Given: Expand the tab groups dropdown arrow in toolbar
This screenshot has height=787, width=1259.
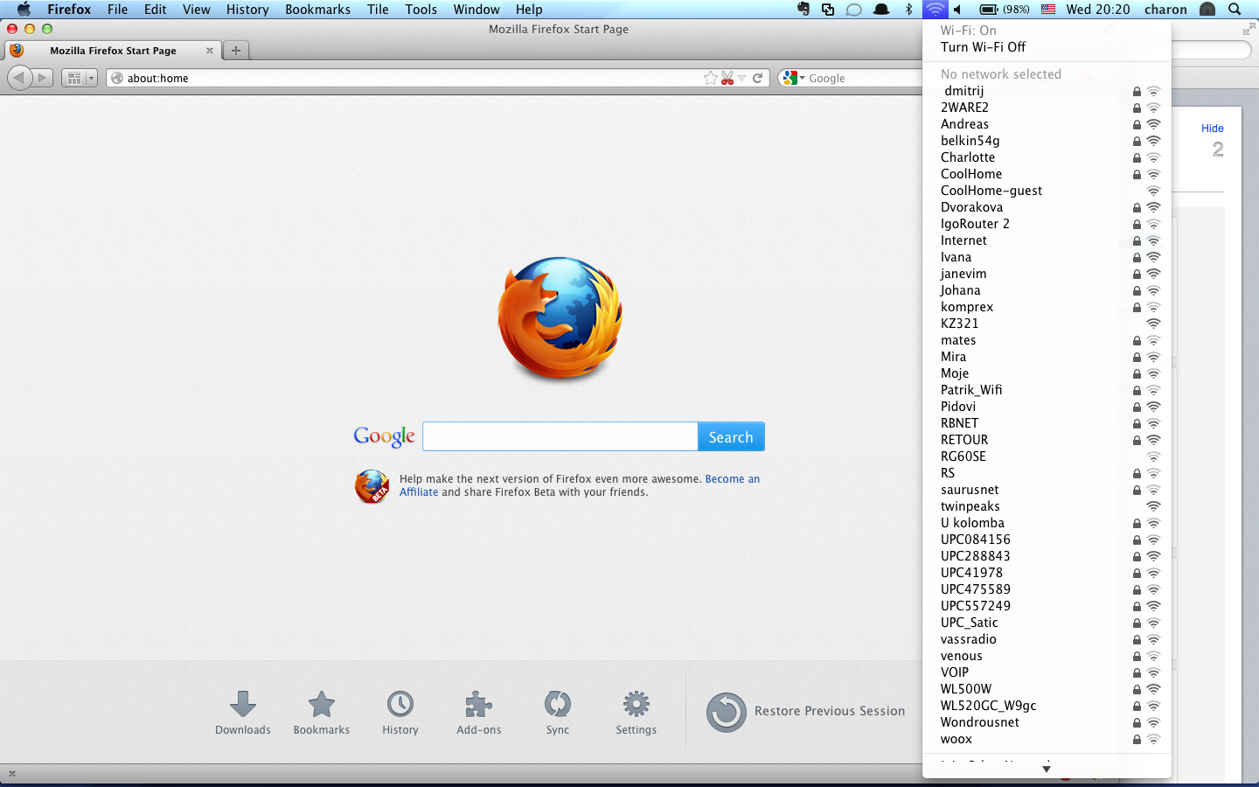Looking at the screenshot, I should (x=91, y=78).
